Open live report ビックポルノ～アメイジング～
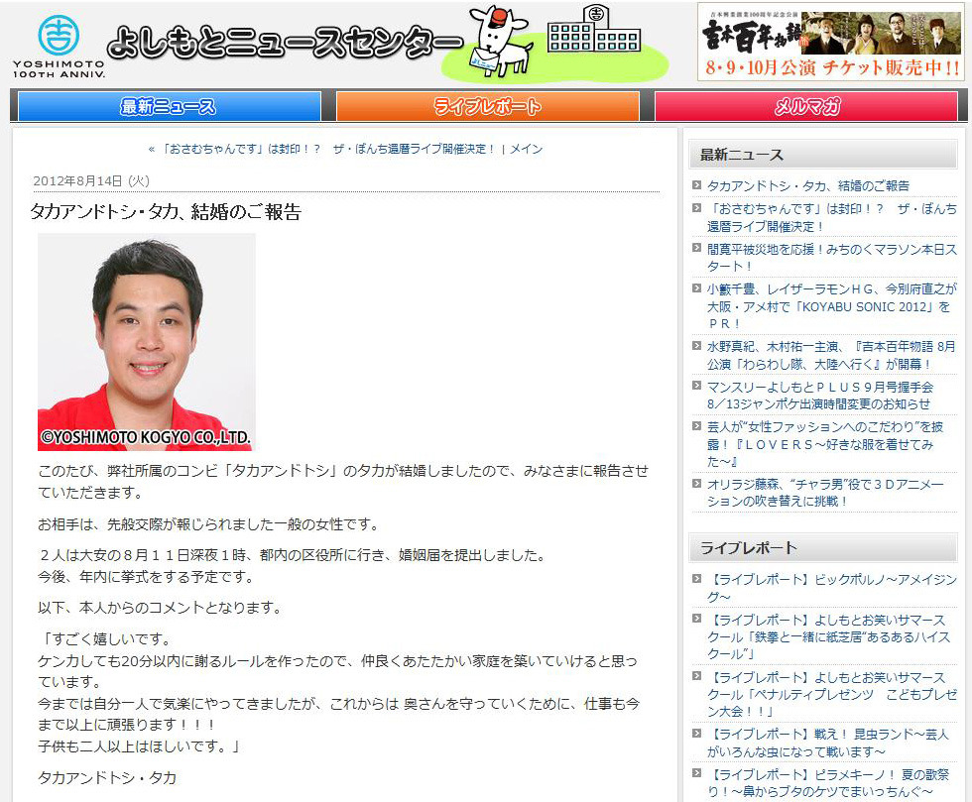972x802 pixels. [832, 588]
